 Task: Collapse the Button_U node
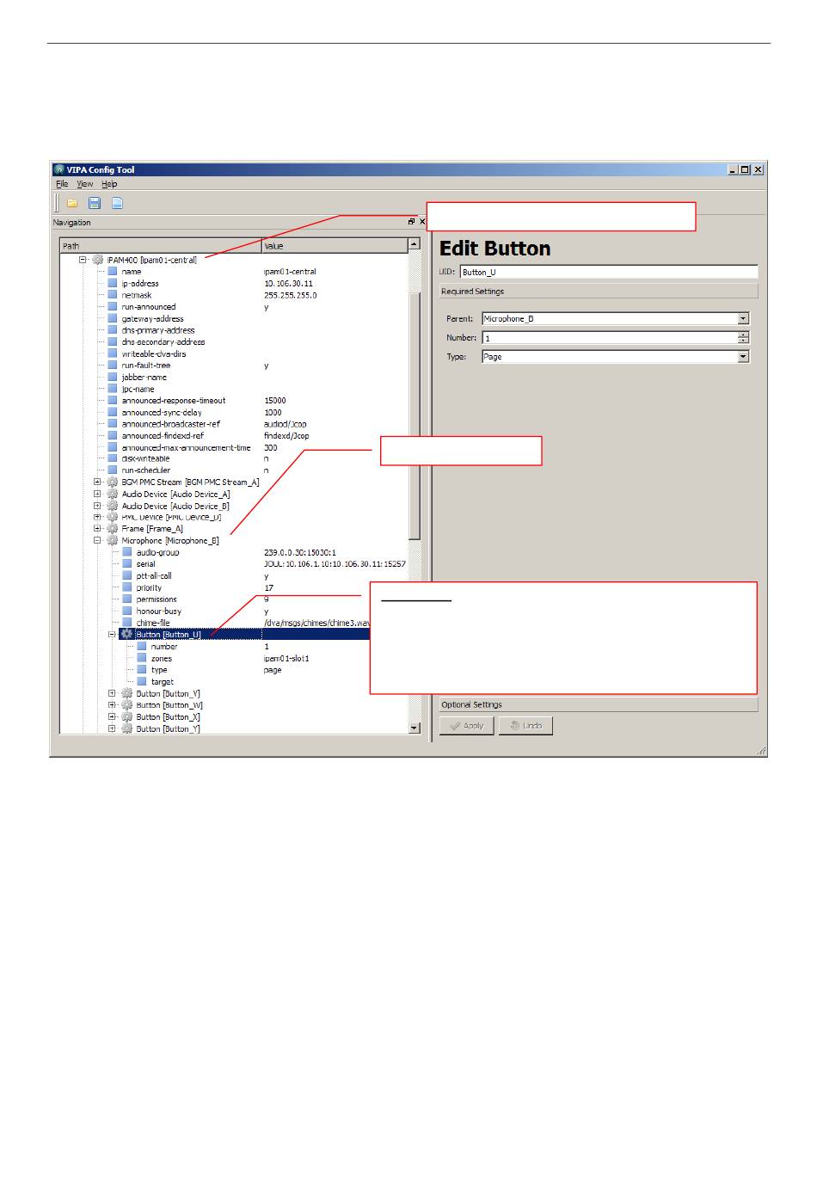tap(113, 635)
